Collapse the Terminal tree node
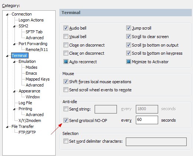This screenshot has height=156, width=193. click(x=7, y=56)
